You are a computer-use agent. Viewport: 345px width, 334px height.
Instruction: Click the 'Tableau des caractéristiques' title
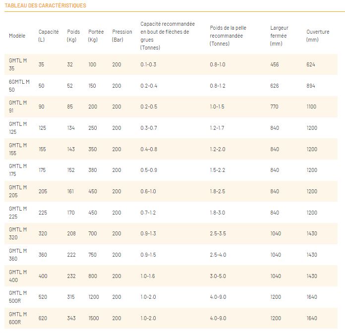[x=45, y=5]
